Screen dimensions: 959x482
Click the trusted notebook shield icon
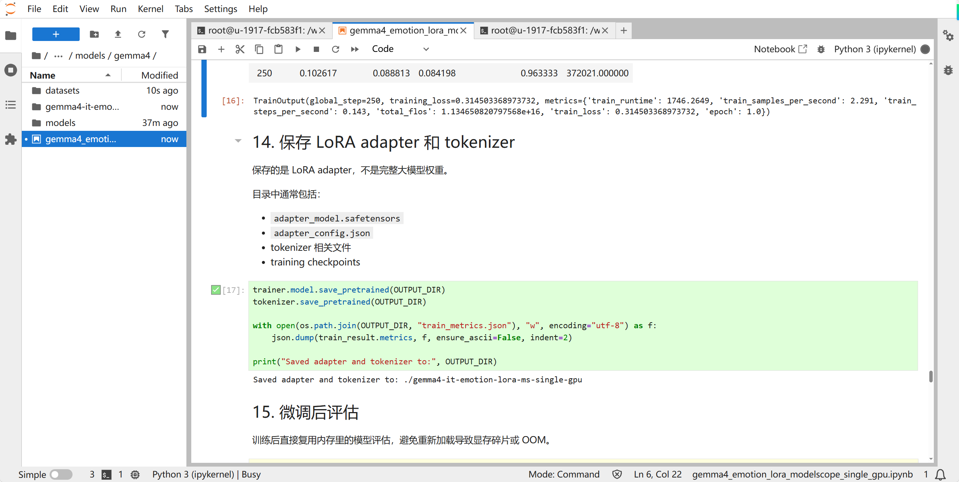(x=617, y=474)
